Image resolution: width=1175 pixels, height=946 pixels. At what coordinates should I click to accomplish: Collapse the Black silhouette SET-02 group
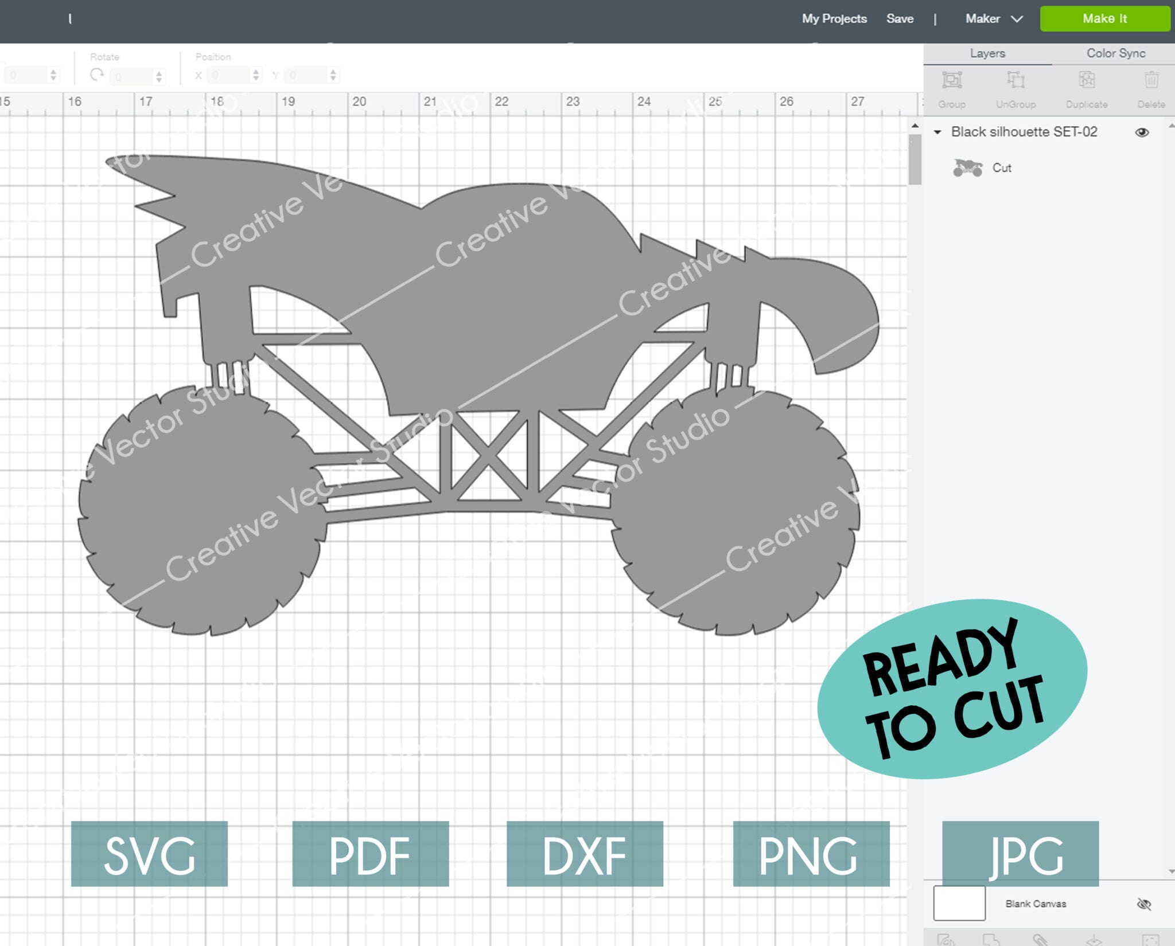point(937,132)
